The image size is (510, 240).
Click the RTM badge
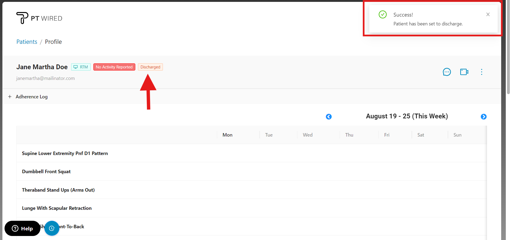tap(81, 67)
